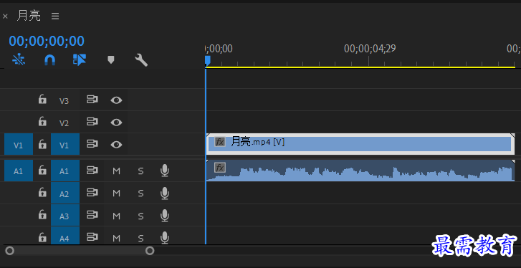Toggle sync lock on A4
The image size is (521, 268).
click(92, 237)
